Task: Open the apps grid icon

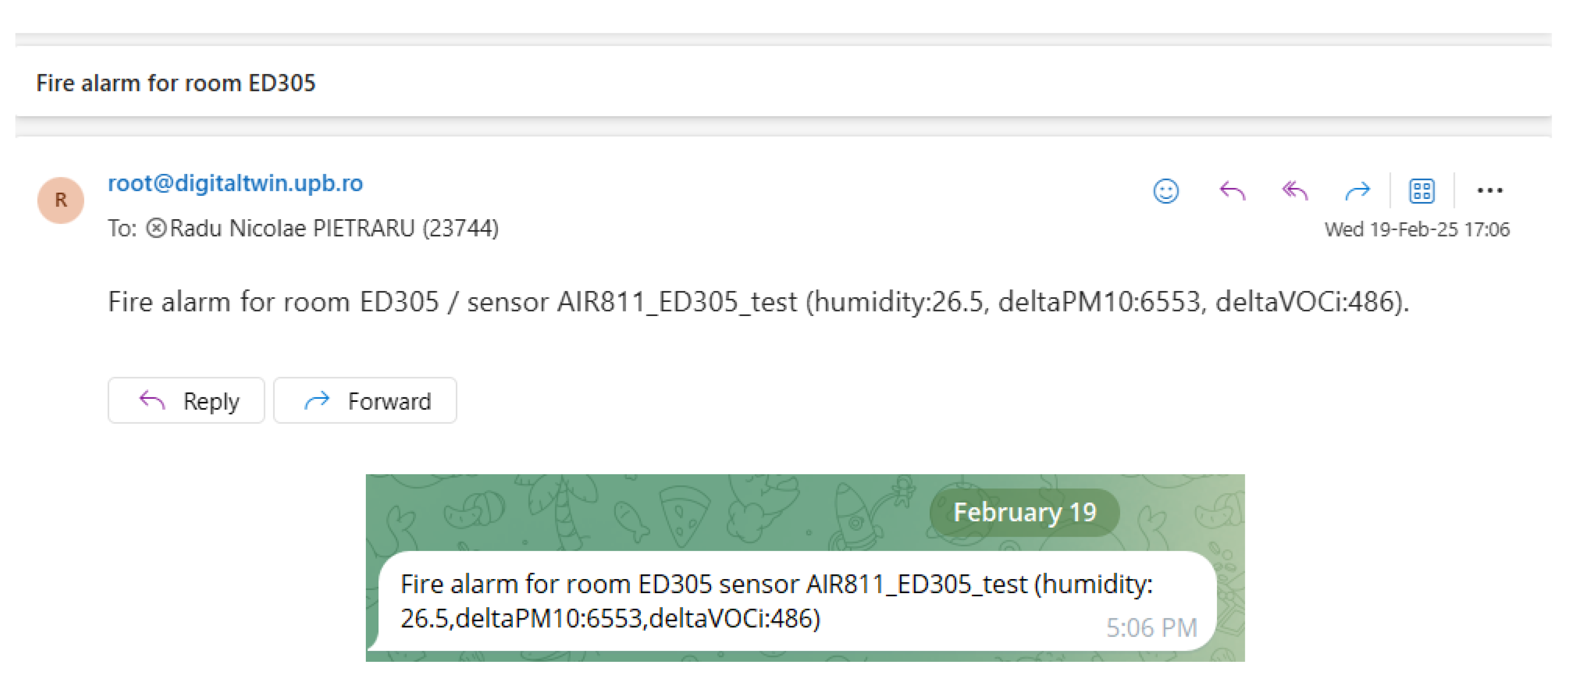Action: point(1422,191)
